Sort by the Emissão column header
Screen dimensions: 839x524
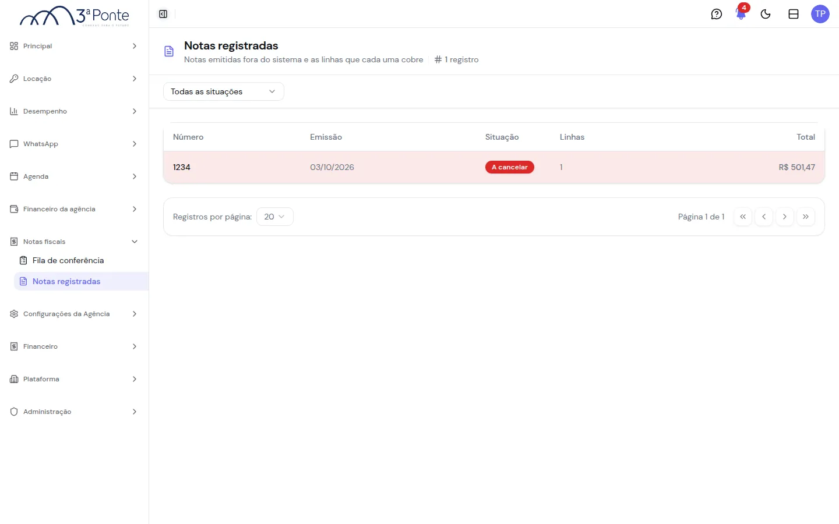tap(326, 137)
